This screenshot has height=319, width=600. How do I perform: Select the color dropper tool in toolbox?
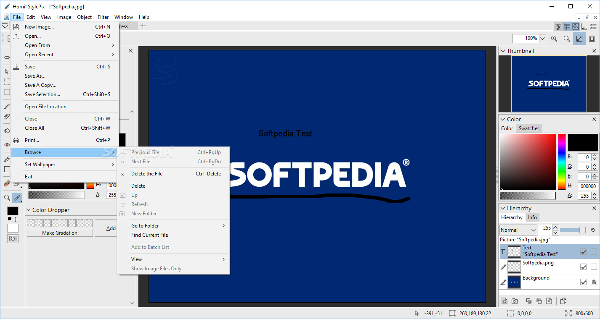17,197
